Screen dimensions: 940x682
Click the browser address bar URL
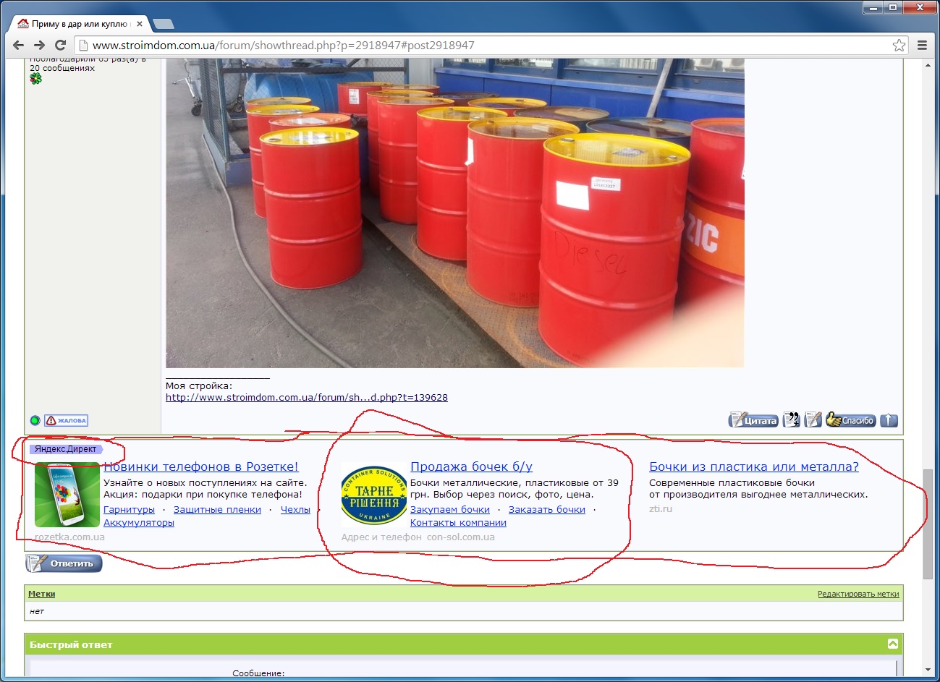click(283, 45)
